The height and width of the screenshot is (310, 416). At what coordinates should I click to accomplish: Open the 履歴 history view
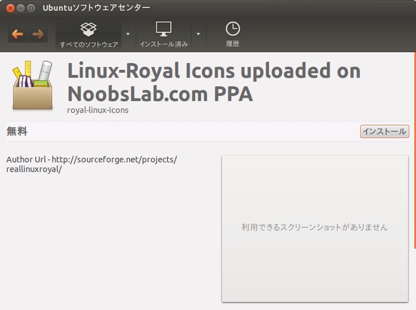click(x=233, y=35)
